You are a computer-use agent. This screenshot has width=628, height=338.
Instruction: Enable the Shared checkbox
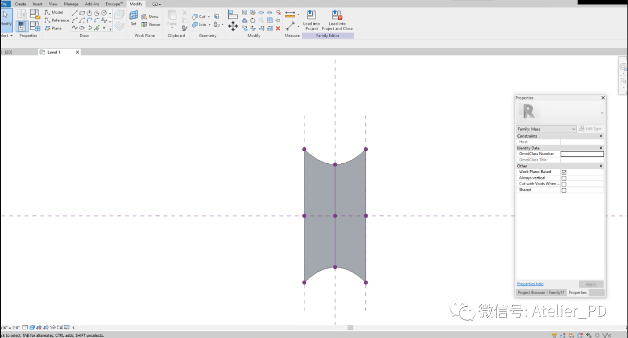[564, 190]
